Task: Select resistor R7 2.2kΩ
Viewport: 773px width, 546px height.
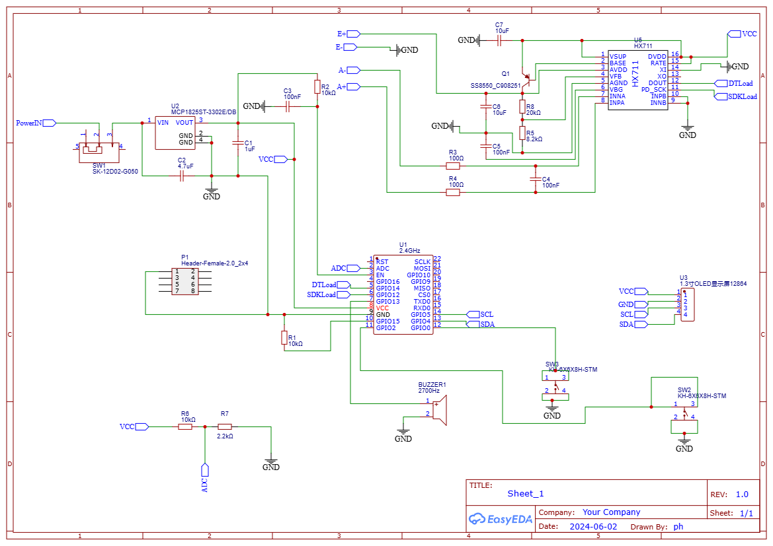Action: (x=225, y=427)
